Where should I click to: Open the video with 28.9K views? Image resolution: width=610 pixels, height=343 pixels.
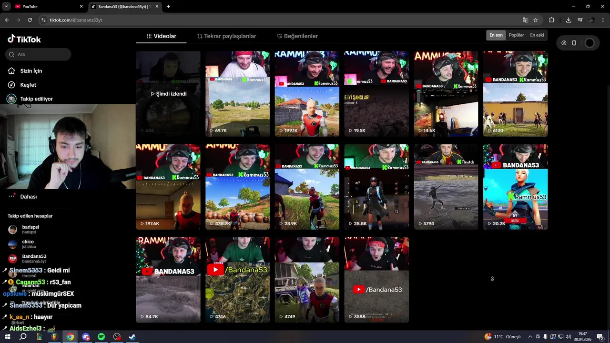[x=307, y=187]
